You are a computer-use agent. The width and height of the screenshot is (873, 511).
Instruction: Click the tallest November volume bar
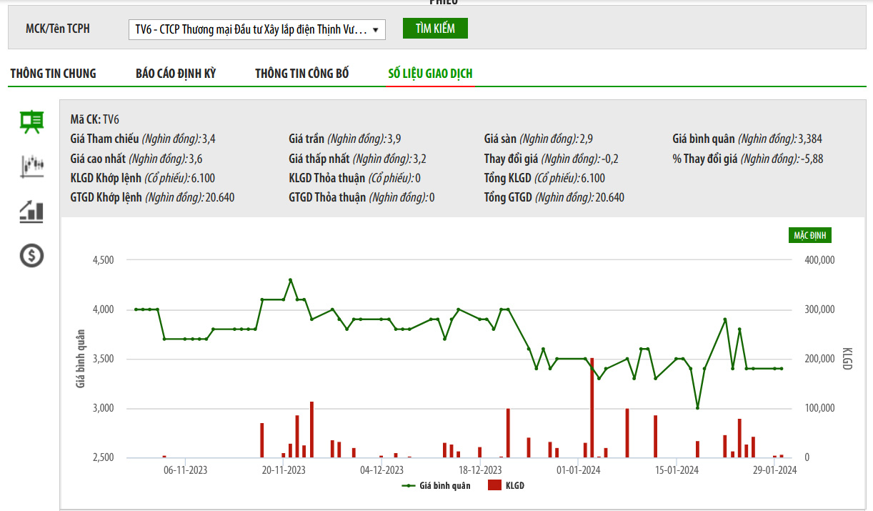click(311, 430)
